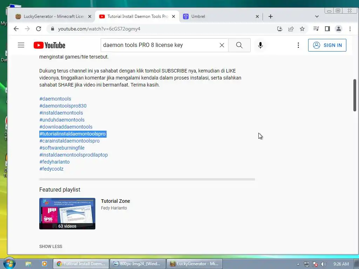This screenshot has height=269, width=359.
Task: Open YouTube settings three-dot menu
Action: click(298, 45)
